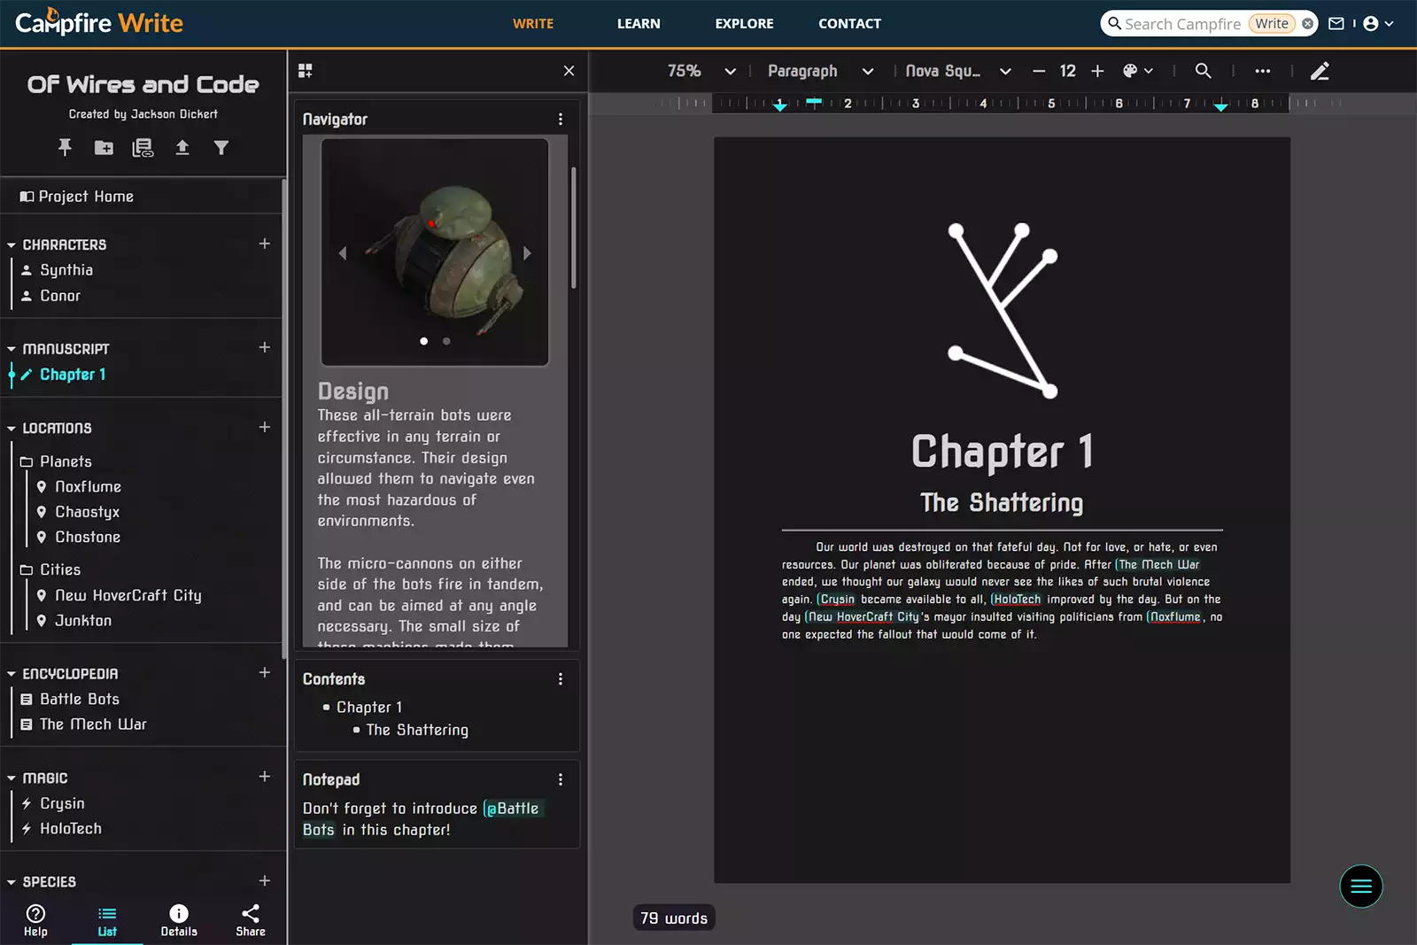Pin the project to favorites

click(x=65, y=148)
